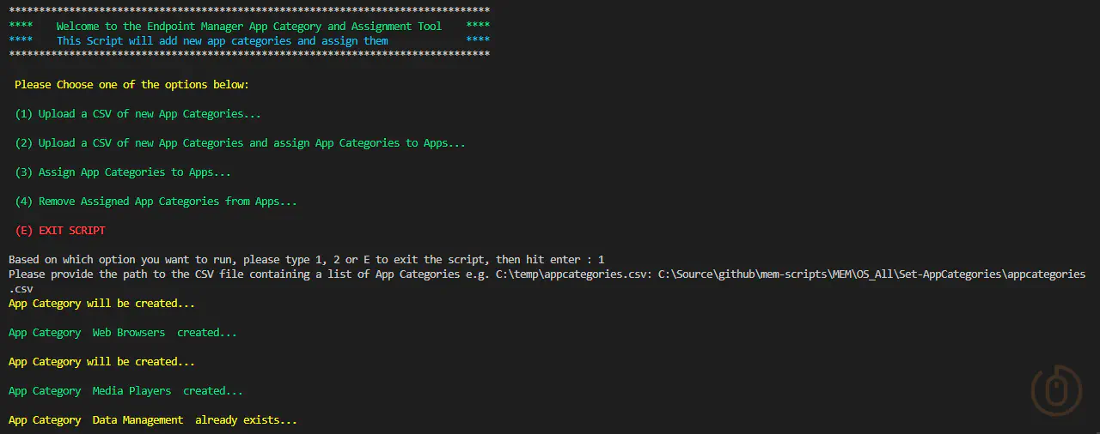Image resolution: width=1100 pixels, height=434 pixels.
Task: Pick option (4) Remove Assigned App Categories
Action: [x=156, y=202]
